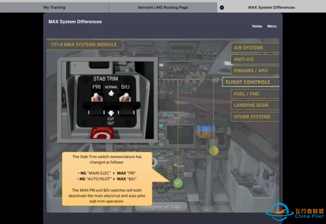Select the ANTI-ICE category
326x224 pixels.
click(255, 59)
